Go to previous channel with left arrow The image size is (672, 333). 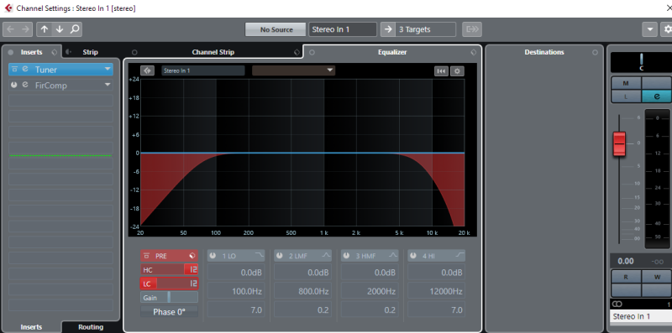(x=10, y=29)
